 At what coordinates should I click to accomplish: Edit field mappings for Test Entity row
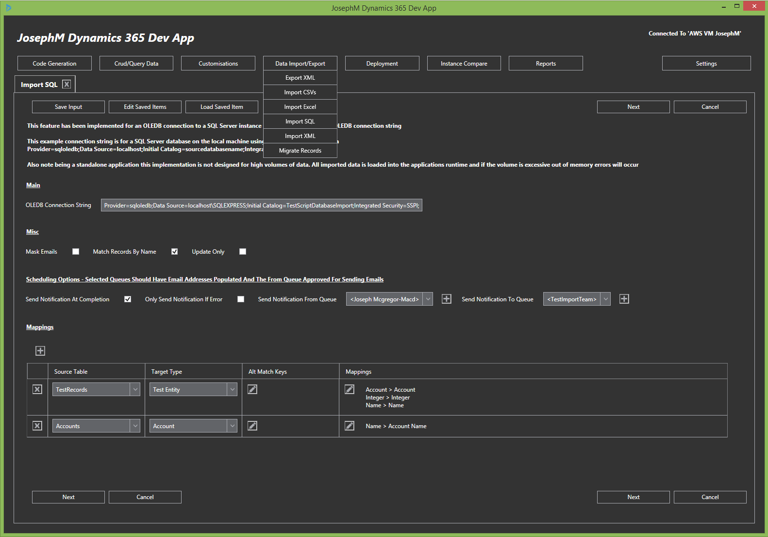(x=350, y=389)
